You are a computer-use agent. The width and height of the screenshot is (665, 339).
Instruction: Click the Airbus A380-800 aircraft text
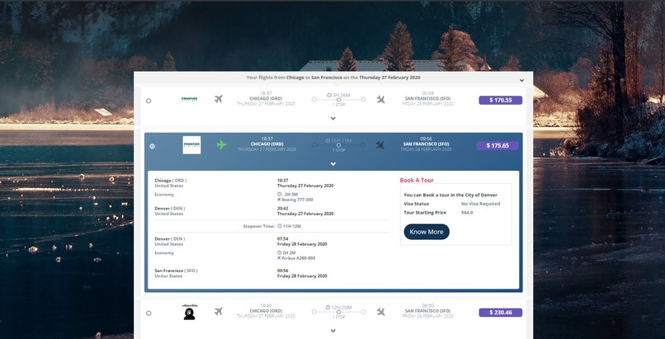point(299,258)
